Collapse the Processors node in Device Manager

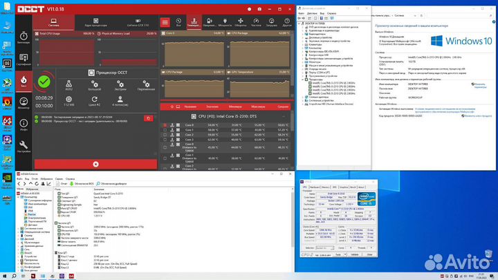pyautogui.click(x=303, y=80)
